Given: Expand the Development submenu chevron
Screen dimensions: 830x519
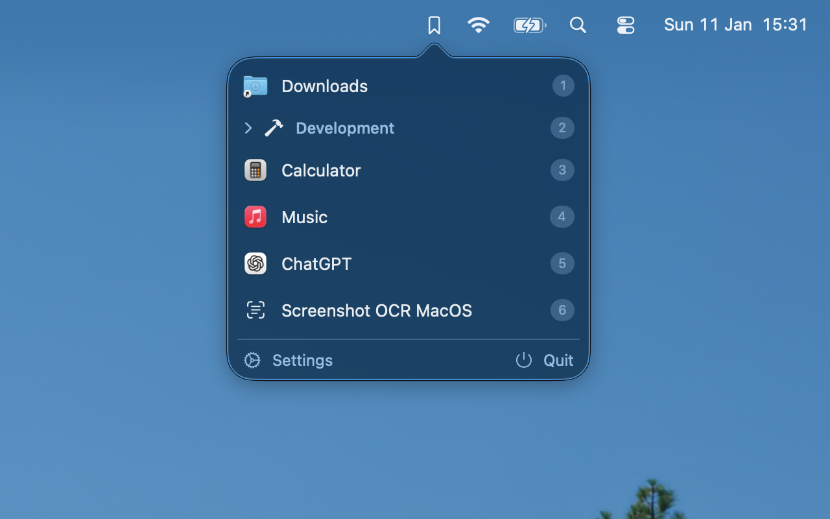Looking at the screenshot, I should click(248, 128).
